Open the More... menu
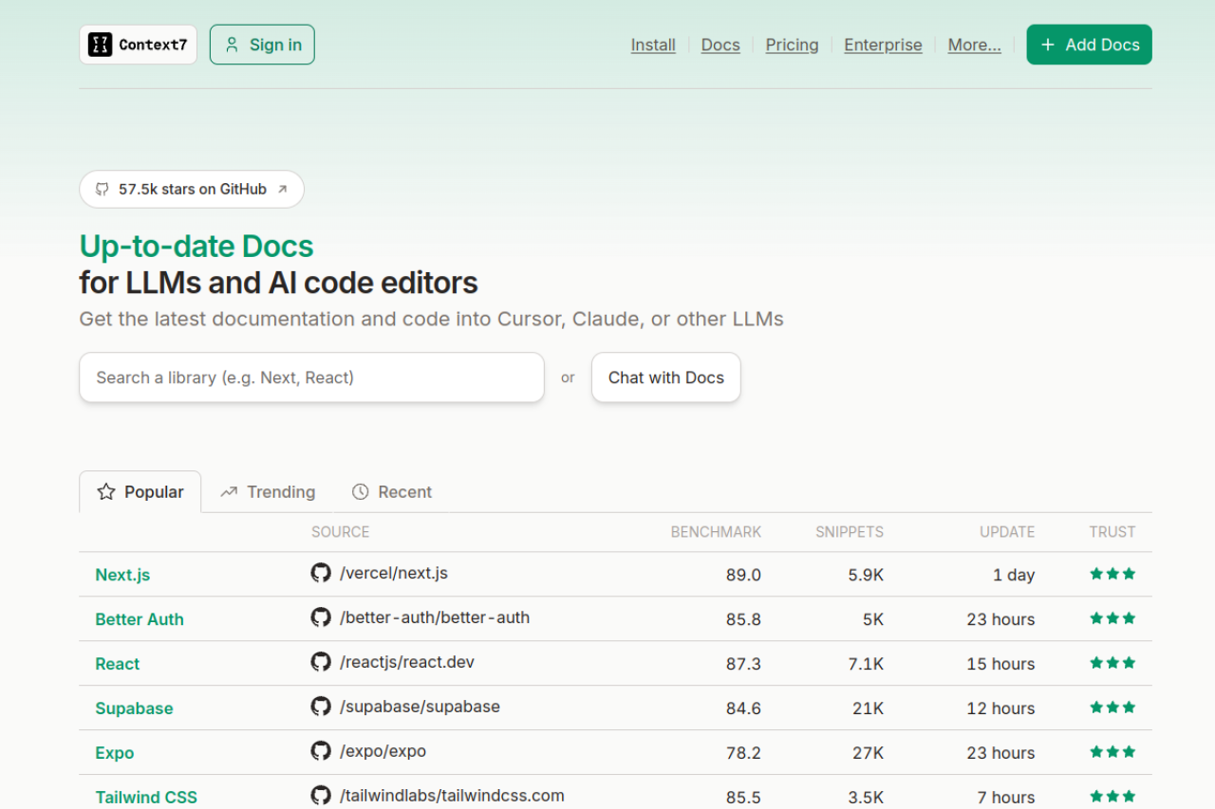 974,45
